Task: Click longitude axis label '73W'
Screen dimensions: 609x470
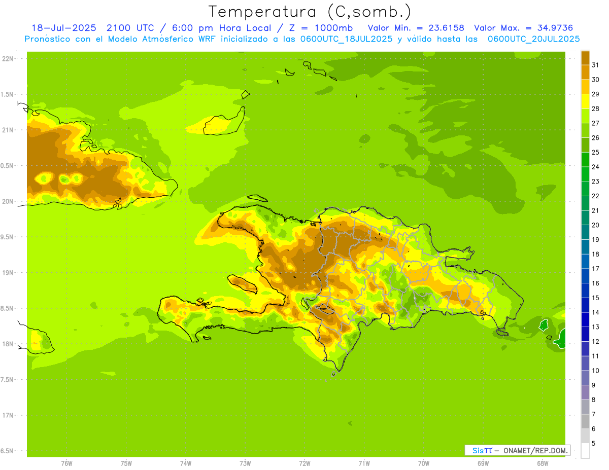Action: (x=245, y=463)
